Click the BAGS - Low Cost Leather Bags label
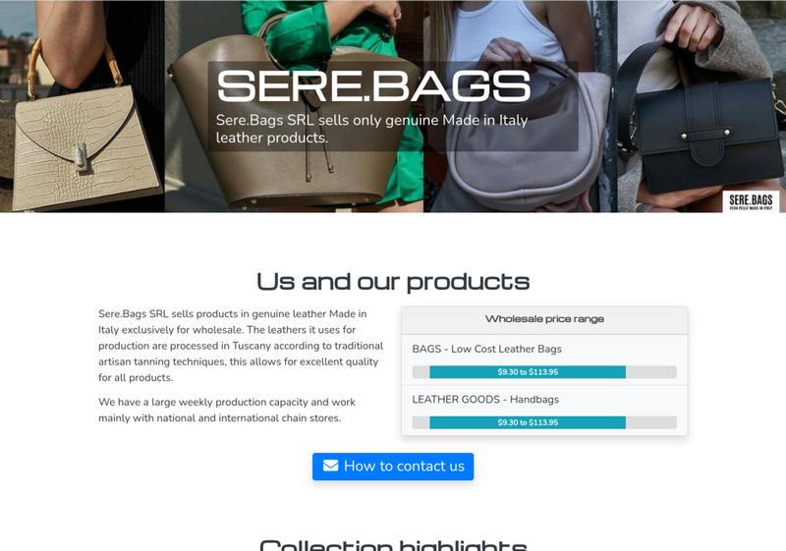Viewport: 786px width, 551px height. point(486,349)
